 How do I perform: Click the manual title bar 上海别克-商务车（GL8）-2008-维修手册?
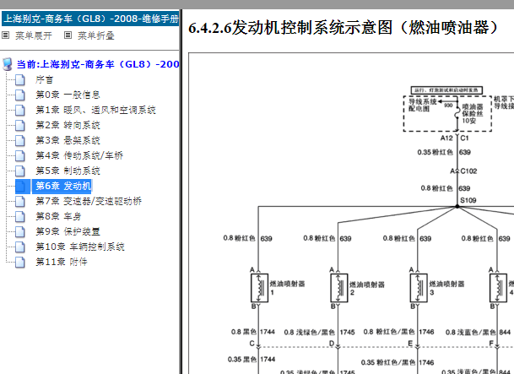coord(91,19)
